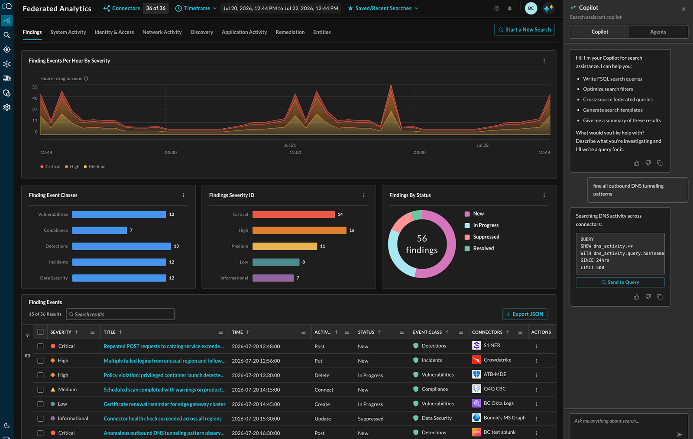This screenshot has width=693, height=439.
Task: Close the Copilot panel
Action: [x=683, y=9]
